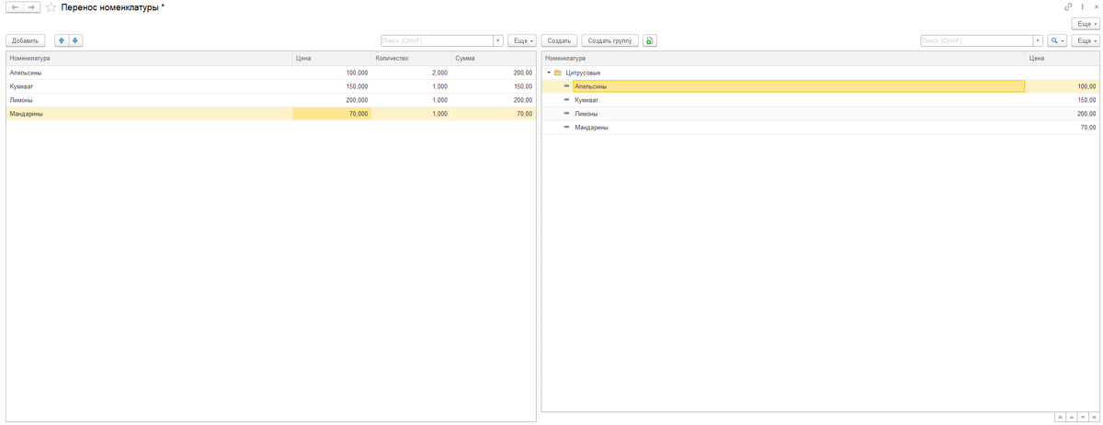Select the Лимоны row in left table
1103x425 pixels.
point(271,100)
